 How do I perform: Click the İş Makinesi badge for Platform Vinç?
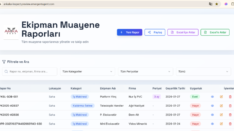click(80, 97)
